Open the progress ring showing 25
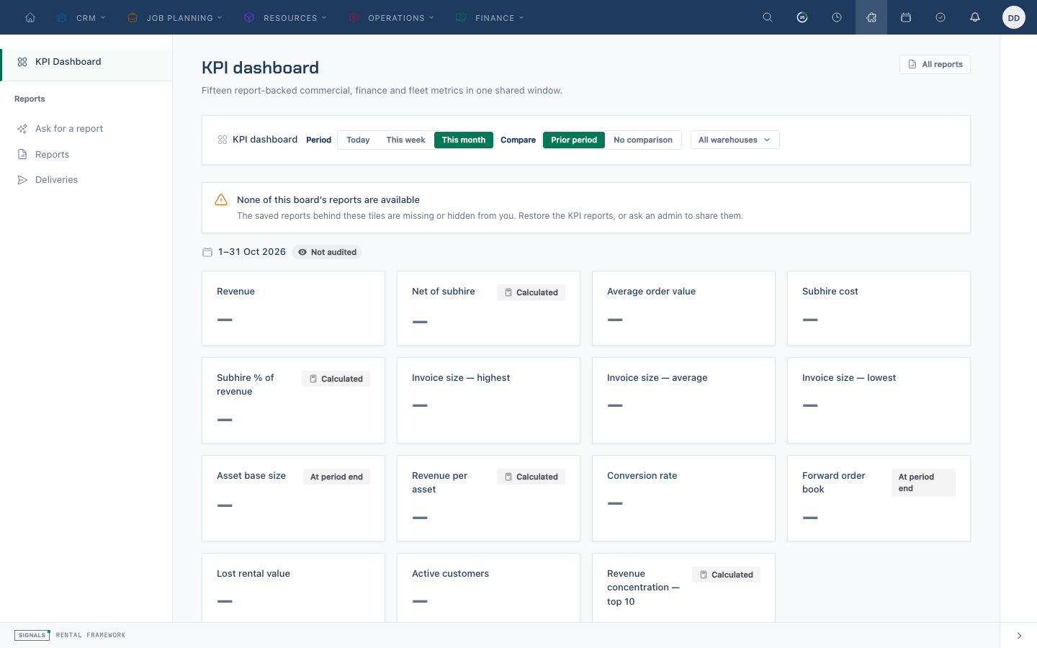Viewport: 1037px width, 648px height. coord(802,17)
